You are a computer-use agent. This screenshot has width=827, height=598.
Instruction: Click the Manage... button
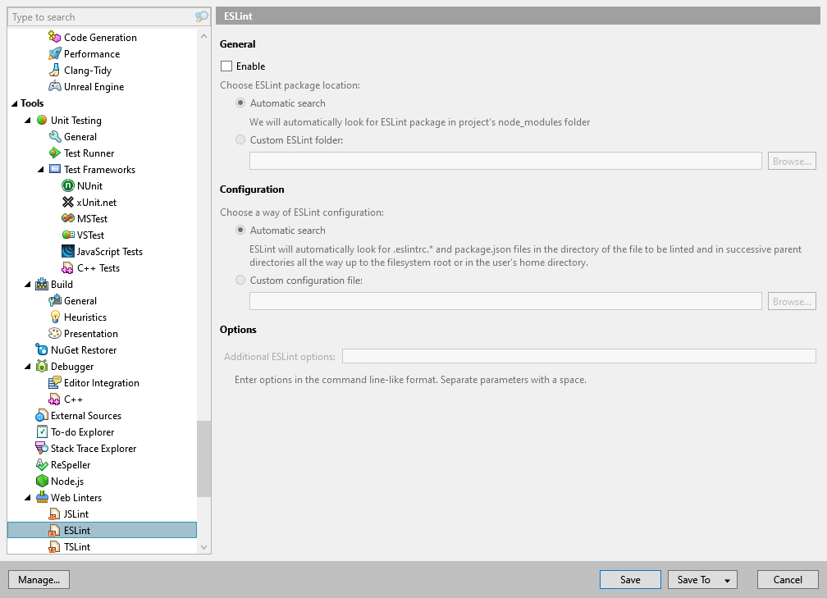pyautogui.click(x=39, y=579)
